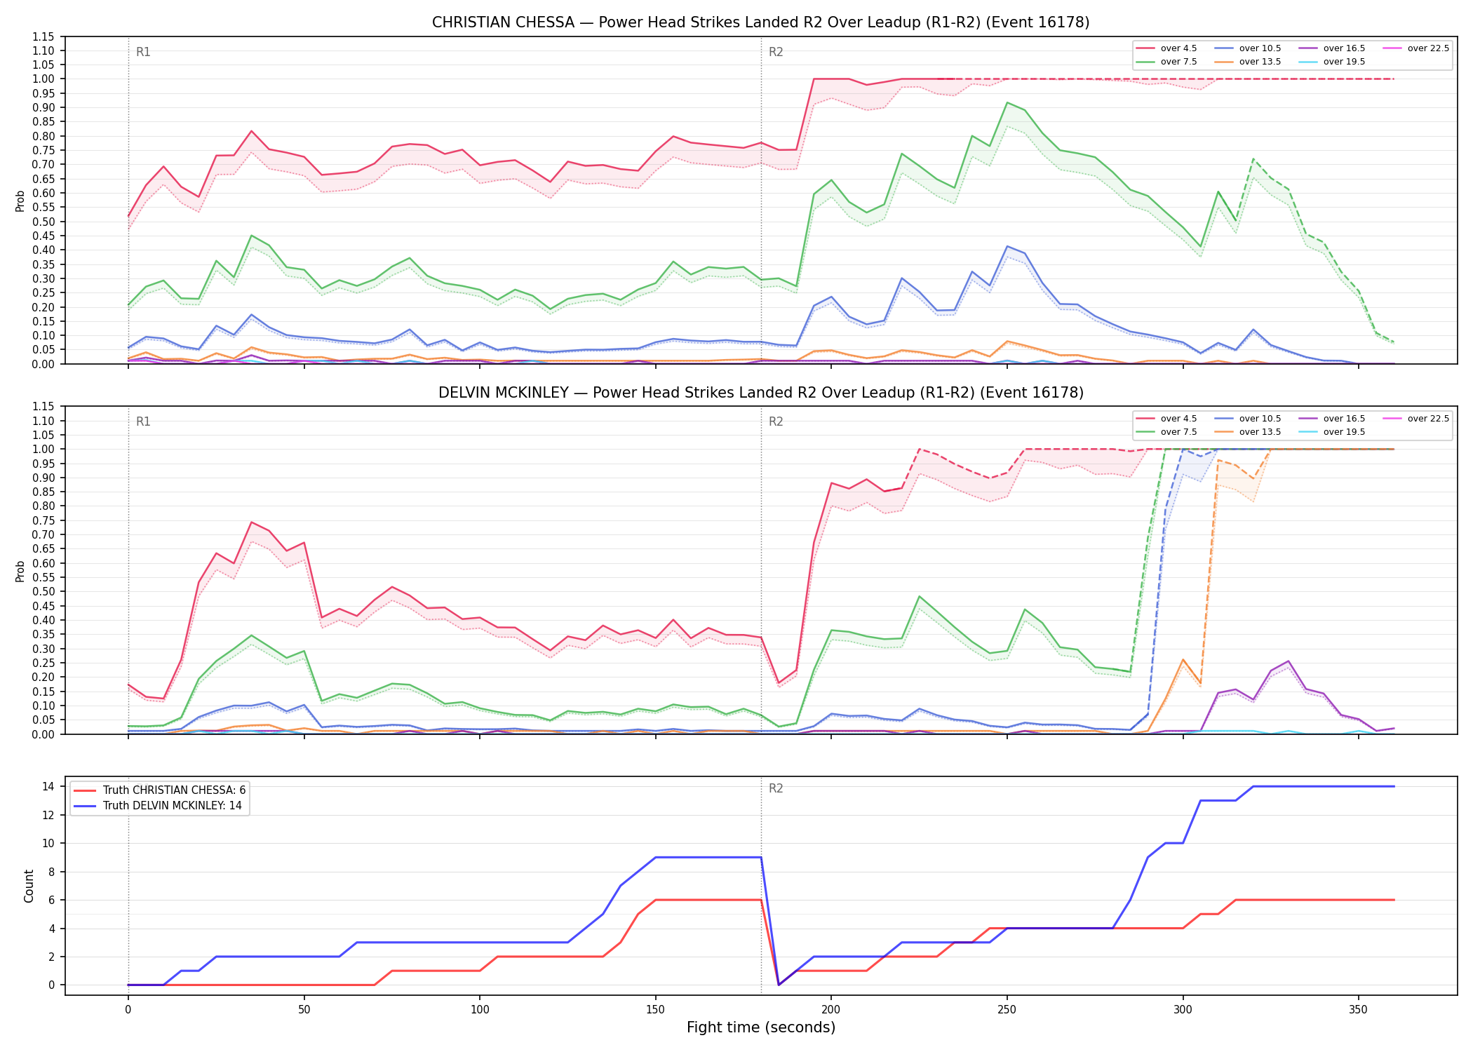
Task: Click Count axis tick label 10
Action: click(48, 843)
